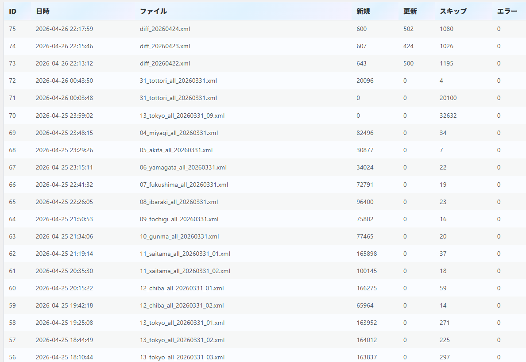Screen dimensions: 526x362
Task: Click new count value 163952
Action: click(367, 323)
